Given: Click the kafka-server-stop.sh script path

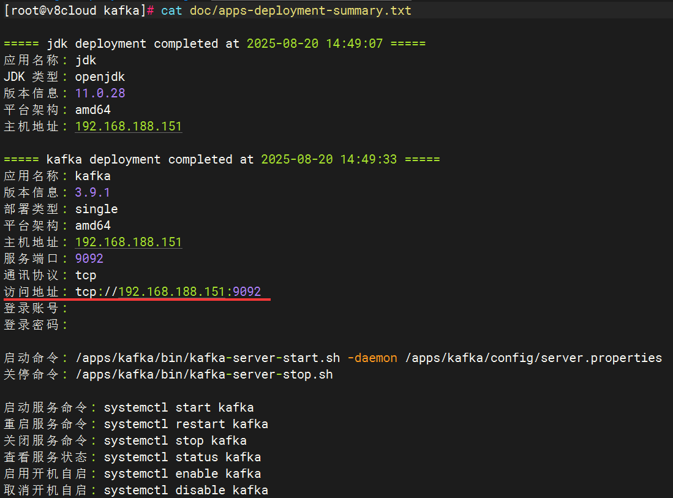Looking at the screenshot, I should (203, 374).
